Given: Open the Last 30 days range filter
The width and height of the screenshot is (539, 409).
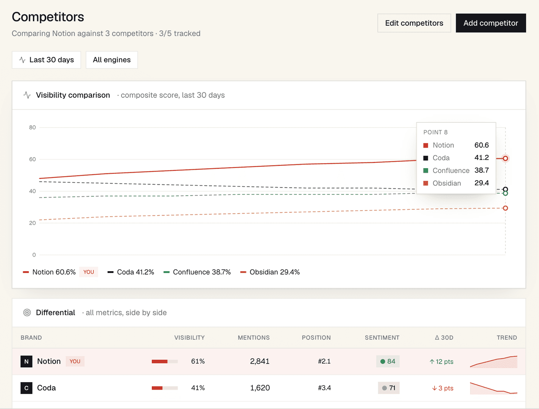Looking at the screenshot, I should pyautogui.click(x=47, y=60).
